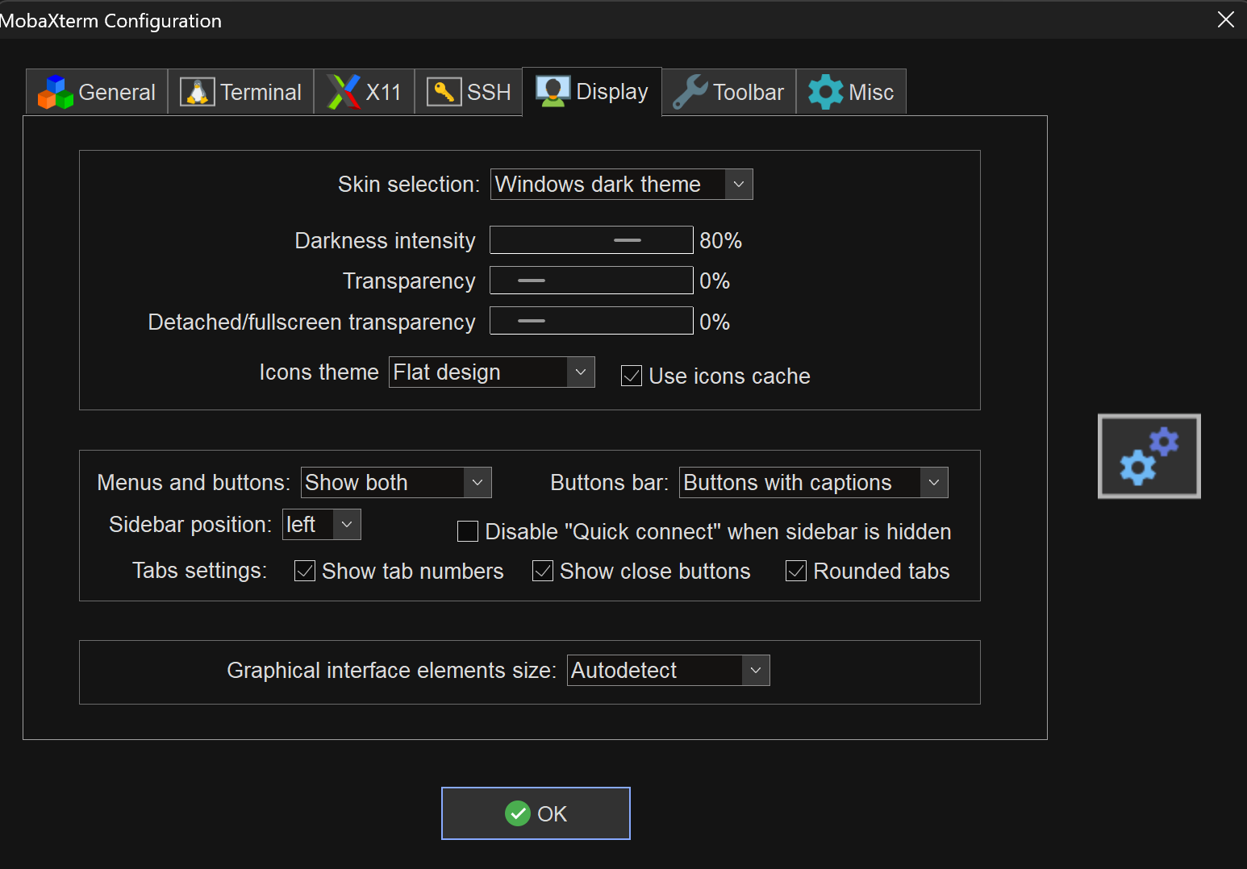This screenshot has height=869, width=1247.
Task: Go to the SSH tab
Action: click(469, 92)
